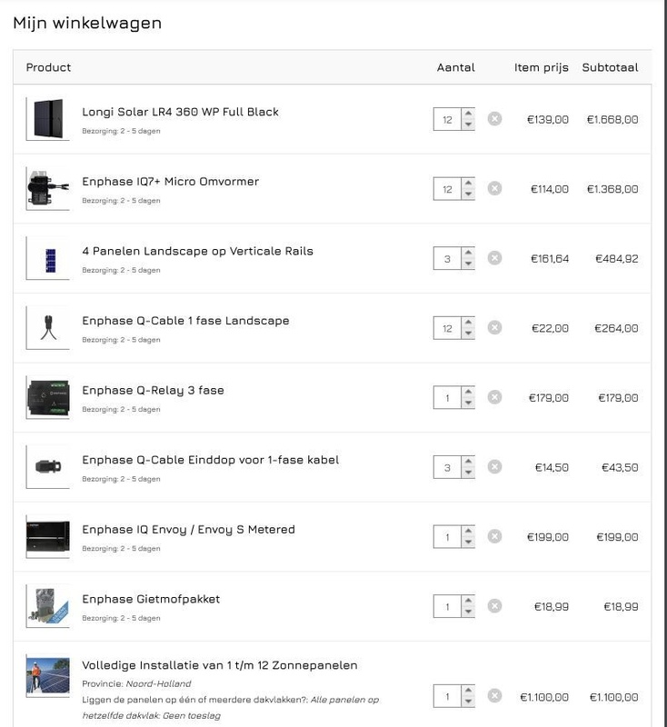Increase quantity of Longi Solar panels
Screen dimensions: 667x727
click(x=468, y=114)
